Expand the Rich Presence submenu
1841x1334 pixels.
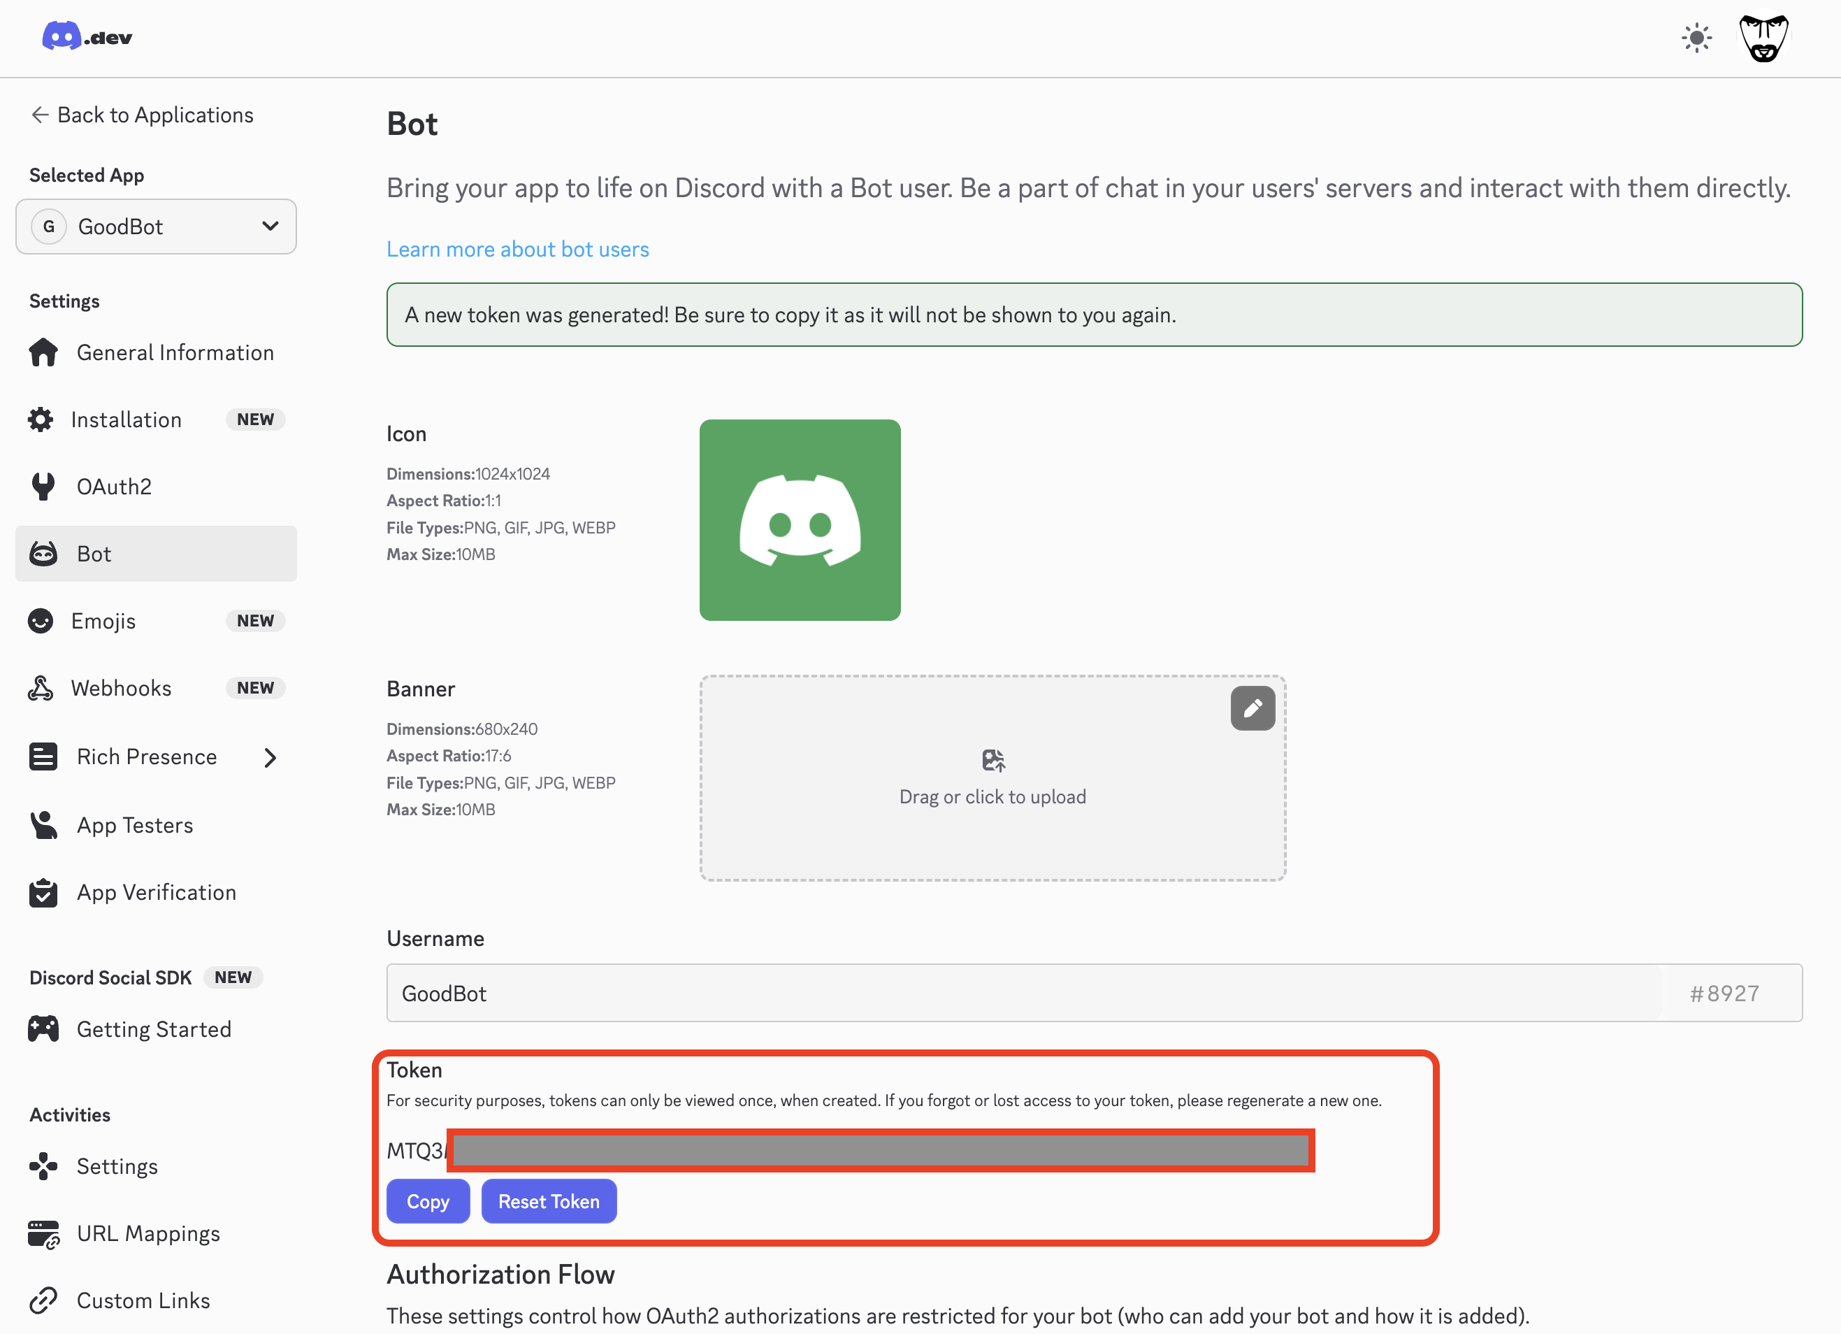point(271,756)
